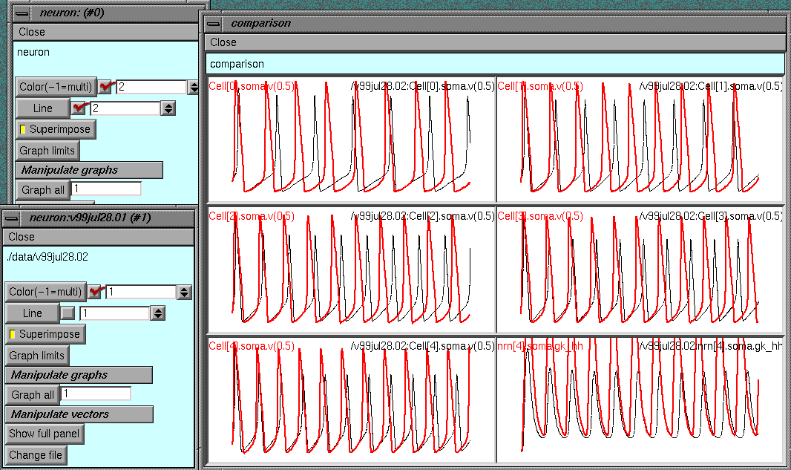
Task: Open window menu of comparison window
Action: [x=214, y=23]
